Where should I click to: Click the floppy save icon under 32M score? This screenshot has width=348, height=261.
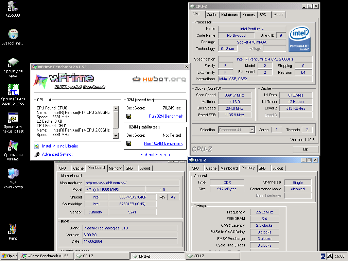pos(129,116)
